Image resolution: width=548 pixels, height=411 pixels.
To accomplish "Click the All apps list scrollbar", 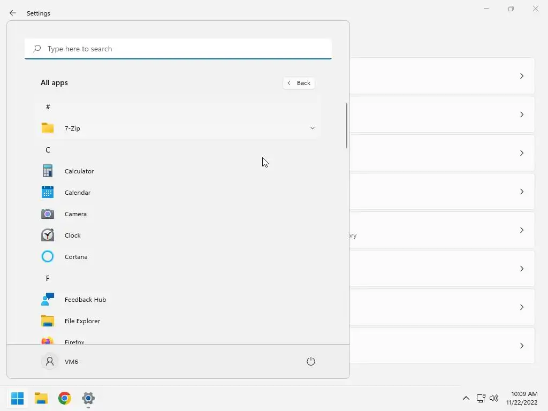I will 347,125.
